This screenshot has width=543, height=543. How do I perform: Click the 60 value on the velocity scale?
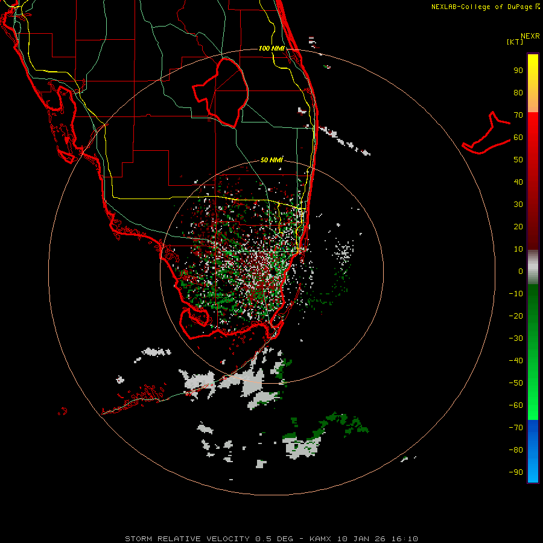[x=518, y=138]
